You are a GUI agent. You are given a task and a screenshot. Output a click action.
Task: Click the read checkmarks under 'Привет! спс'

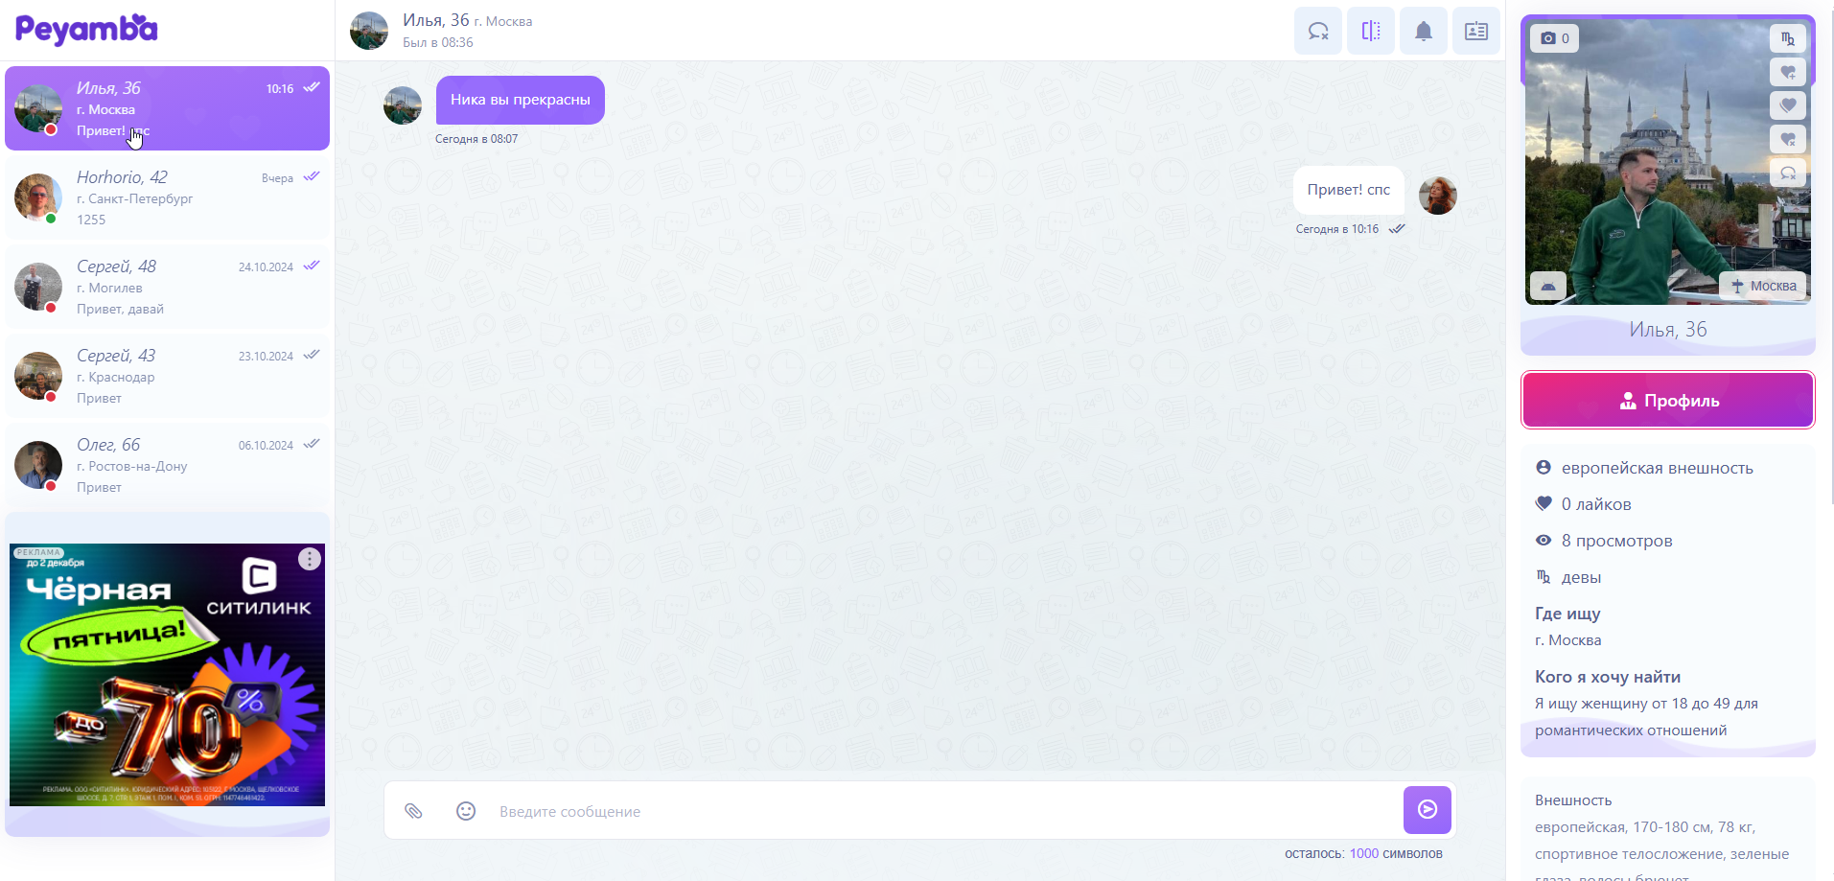1397,229
